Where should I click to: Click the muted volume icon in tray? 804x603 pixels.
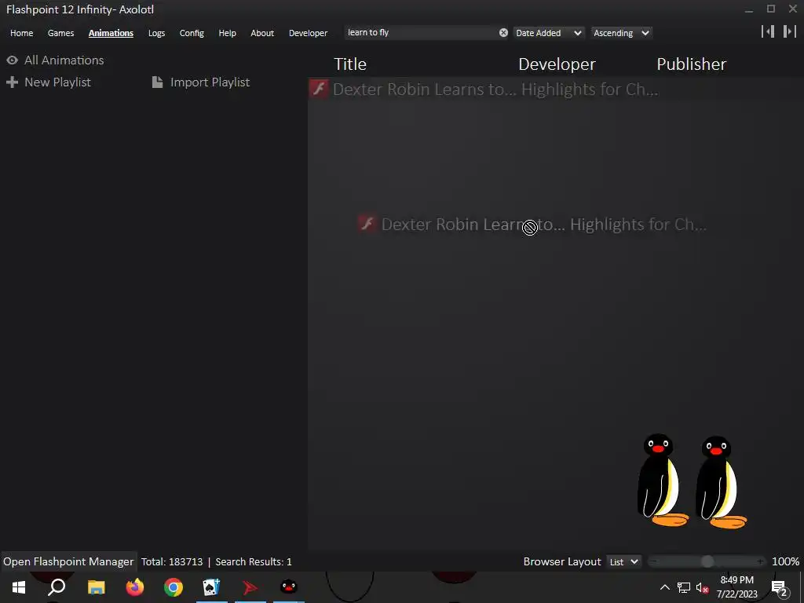(703, 587)
